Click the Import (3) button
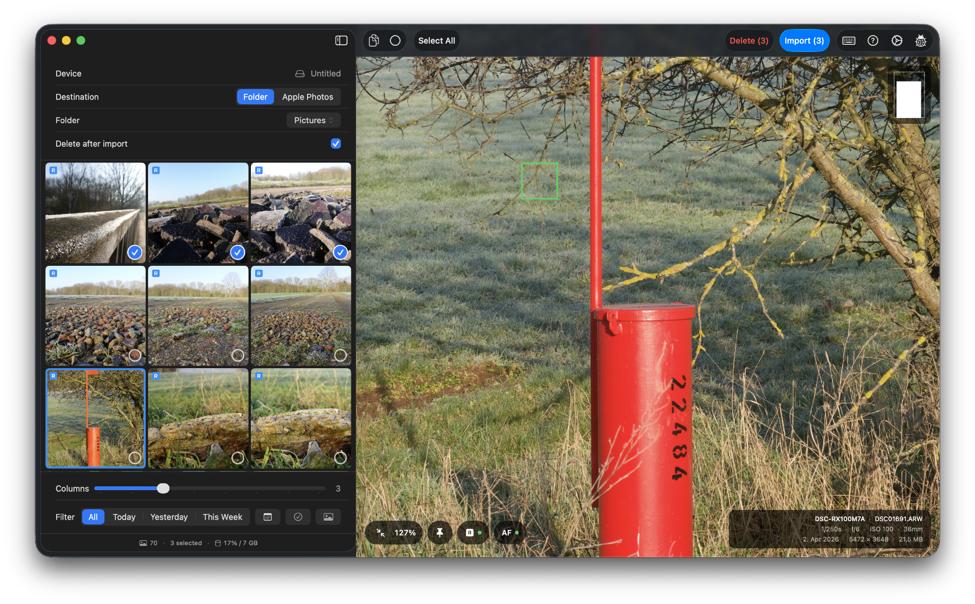 point(804,40)
